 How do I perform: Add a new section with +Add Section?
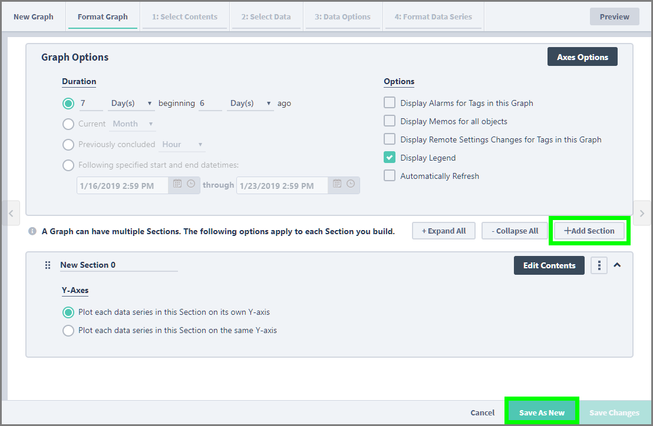coord(589,231)
